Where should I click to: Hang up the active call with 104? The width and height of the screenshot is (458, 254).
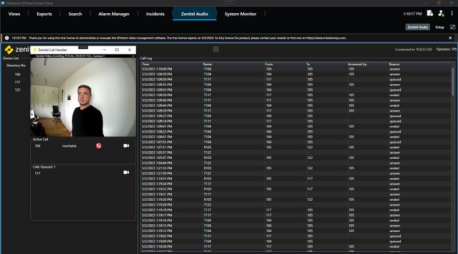(x=98, y=146)
